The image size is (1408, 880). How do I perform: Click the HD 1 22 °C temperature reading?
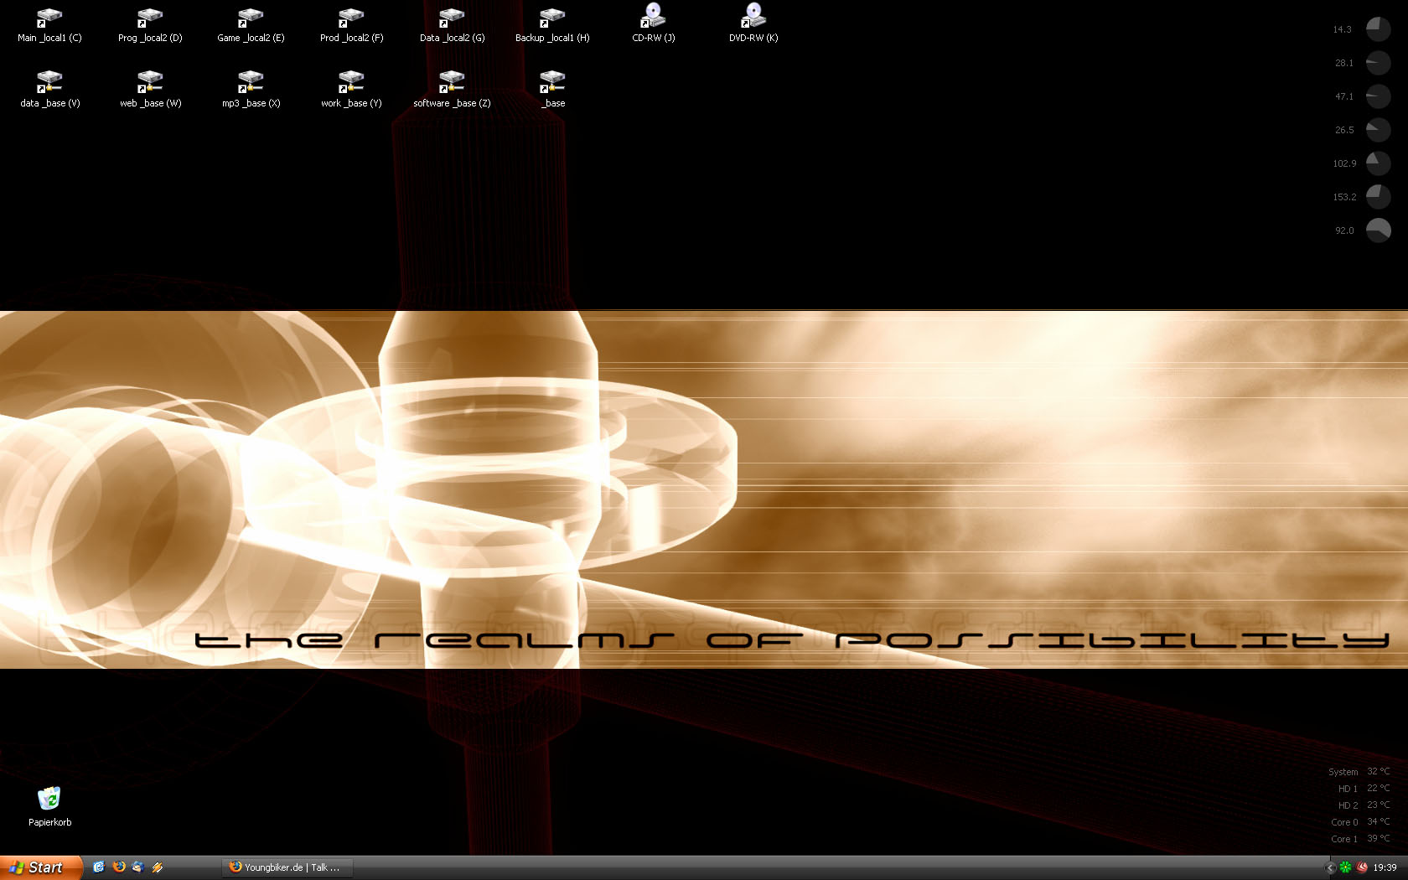[x=1364, y=789]
